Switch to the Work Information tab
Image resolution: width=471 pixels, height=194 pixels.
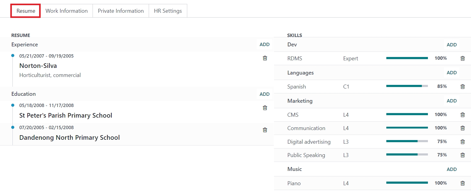tap(66, 11)
